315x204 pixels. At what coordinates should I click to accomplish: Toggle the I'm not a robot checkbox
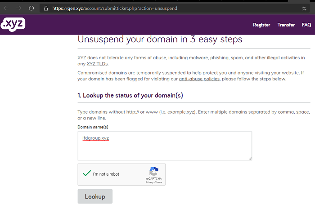[87, 173]
